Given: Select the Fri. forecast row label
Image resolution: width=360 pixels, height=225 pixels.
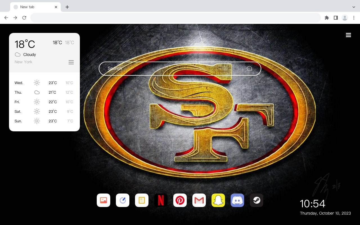Looking at the screenshot, I should click(17, 102).
